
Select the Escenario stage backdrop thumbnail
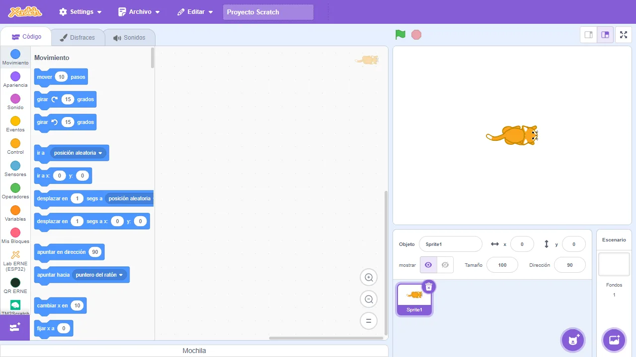(614, 264)
